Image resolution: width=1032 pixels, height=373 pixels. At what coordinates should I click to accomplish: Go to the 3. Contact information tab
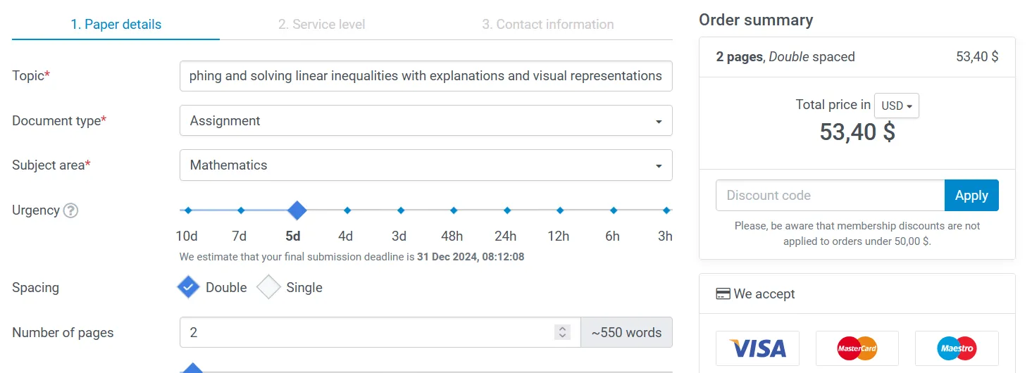[x=547, y=24]
